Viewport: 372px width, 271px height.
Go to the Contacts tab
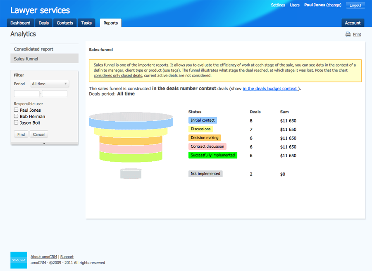pos(65,23)
